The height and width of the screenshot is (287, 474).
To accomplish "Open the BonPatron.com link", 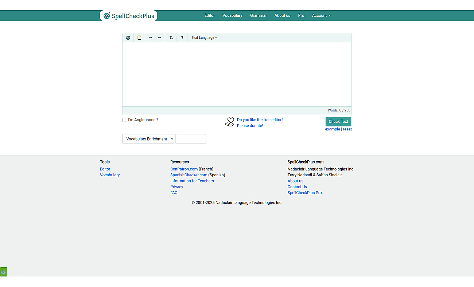I will [184, 169].
